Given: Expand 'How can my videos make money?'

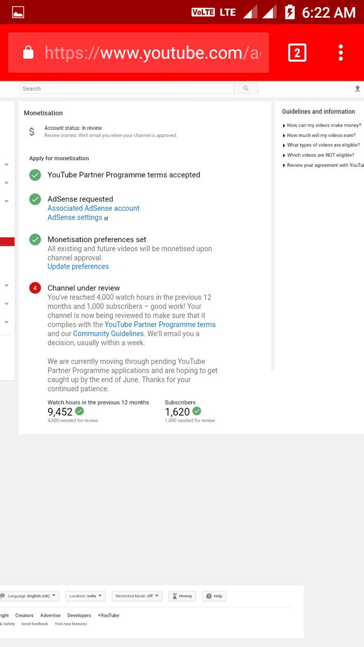Looking at the screenshot, I should [x=322, y=125].
